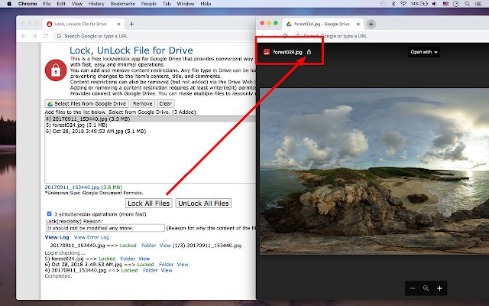Click the address bar in right Chrome window
This screenshot has width=489, height=306.
(391, 36)
